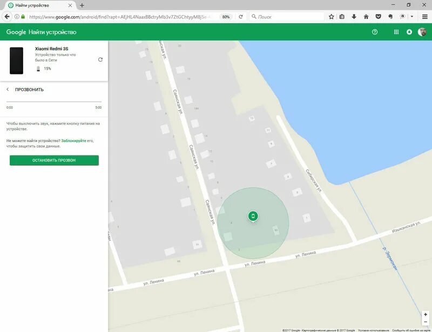Follow the Заблокируйте link
This screenshot has width=432, height=332.
[73, 140]
